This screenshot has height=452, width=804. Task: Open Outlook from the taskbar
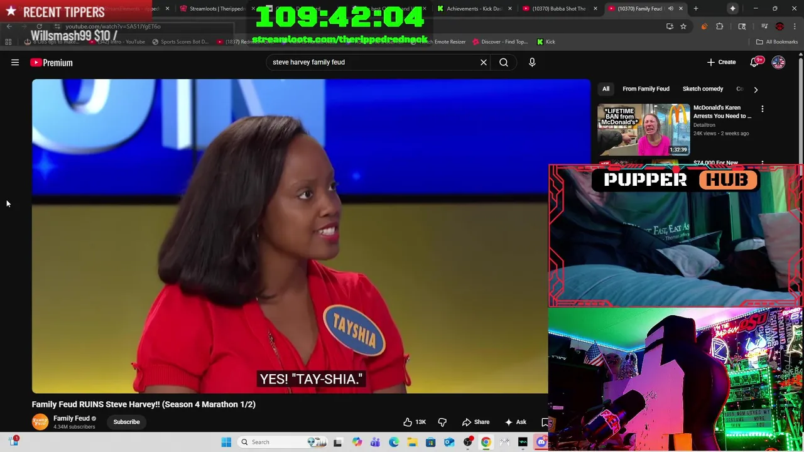(x=449, y=442)
